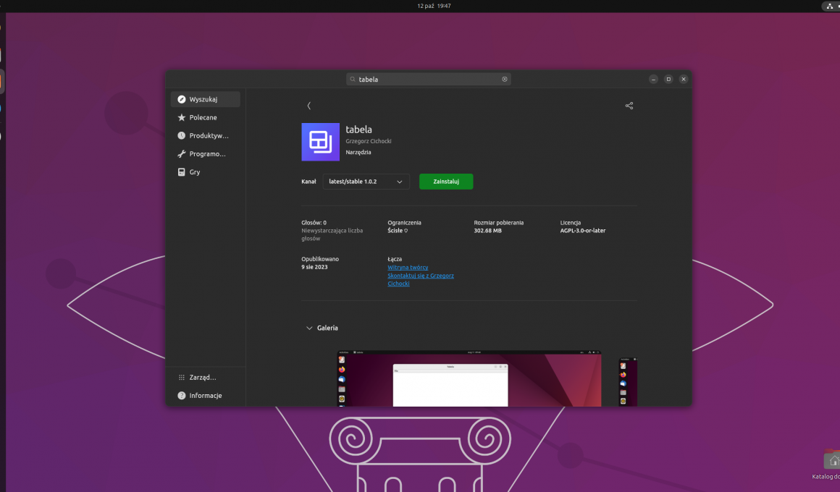
Task: Open the Kanał latest/stable 1.0.2 dropdown
Action: point(366,182)
